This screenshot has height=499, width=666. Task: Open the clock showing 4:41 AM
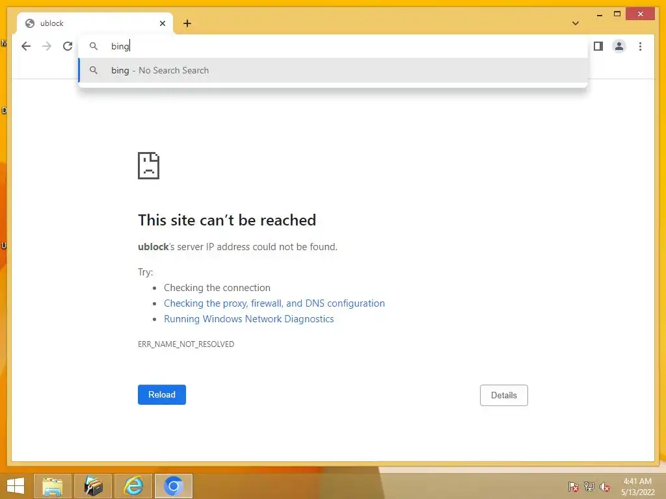[x=637, y=487]
